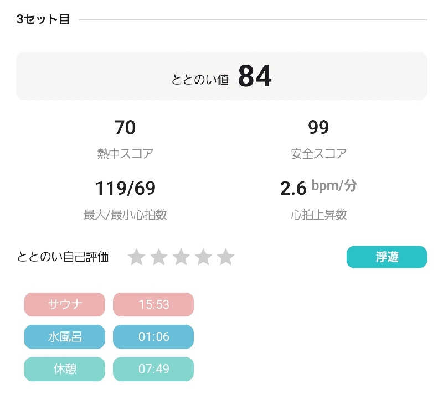Click the rest time 07:49
Viewport: 443px width, 400px height.
[x=153, y=368]
